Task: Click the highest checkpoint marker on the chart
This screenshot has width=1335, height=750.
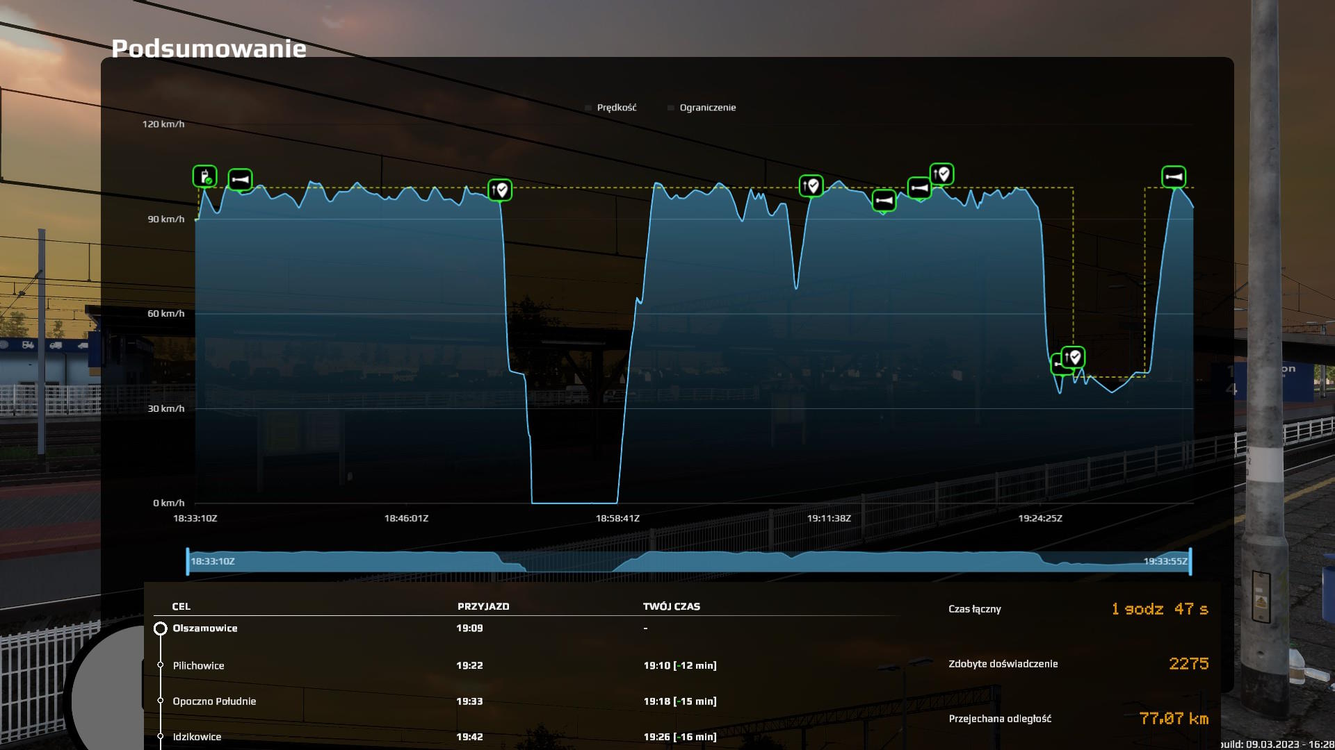Action: 941,174
